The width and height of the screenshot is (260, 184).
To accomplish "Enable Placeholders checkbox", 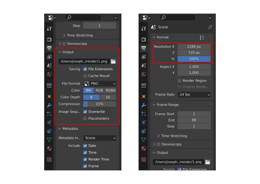I will tap(85, 118).
